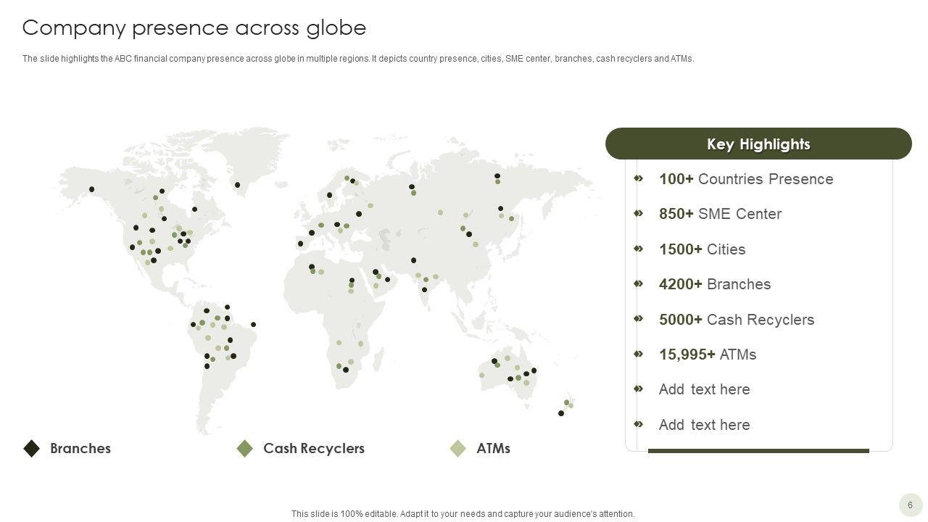The height and width of the screenshot is (522, 928).
Task: Click the dark Branches diamond legend icon
Action: pos(31,449)
